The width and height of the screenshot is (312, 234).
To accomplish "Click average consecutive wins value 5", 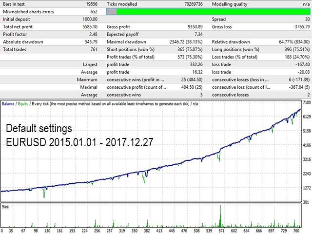I will [x=201, y=95].
